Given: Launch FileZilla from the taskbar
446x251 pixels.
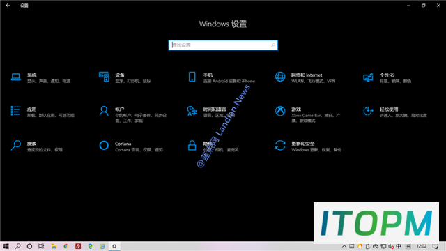Looking at the screenshot, I should [78, 246].
